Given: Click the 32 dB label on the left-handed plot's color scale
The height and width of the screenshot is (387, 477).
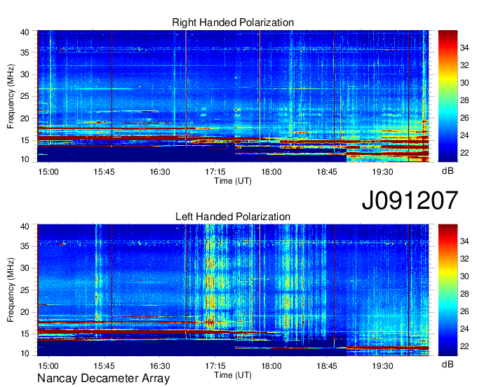Looking at the screenshot, I should 464,259.
